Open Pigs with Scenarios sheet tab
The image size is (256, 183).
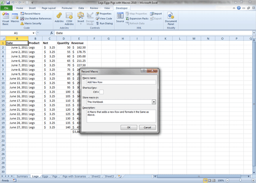[74, 176]
